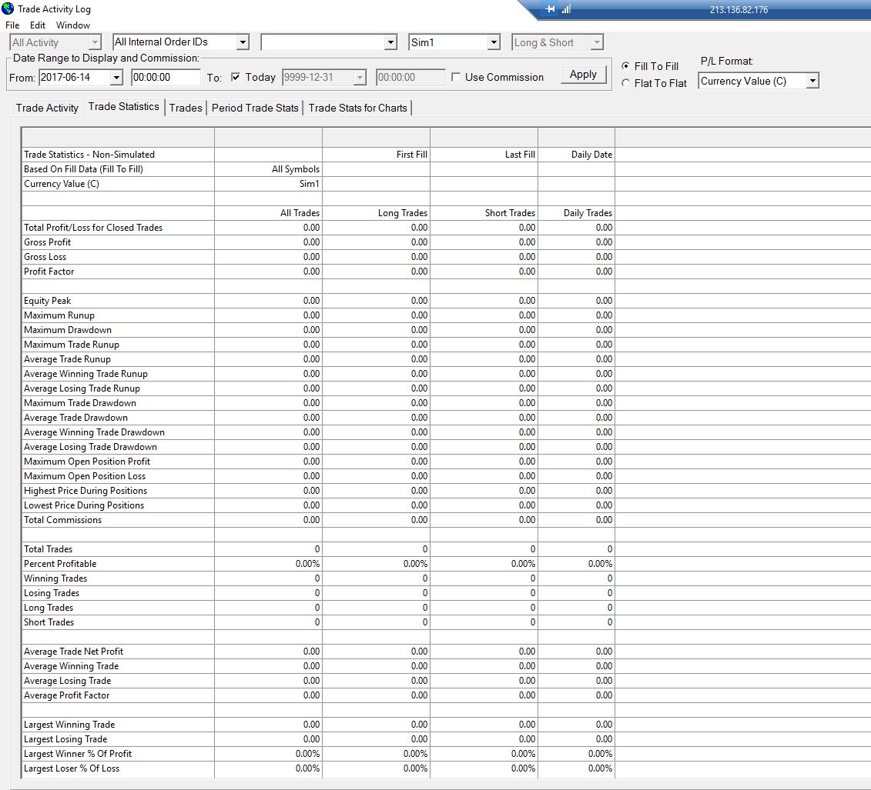Switch to Period Trade Stats tab

(x=255, y=108)
